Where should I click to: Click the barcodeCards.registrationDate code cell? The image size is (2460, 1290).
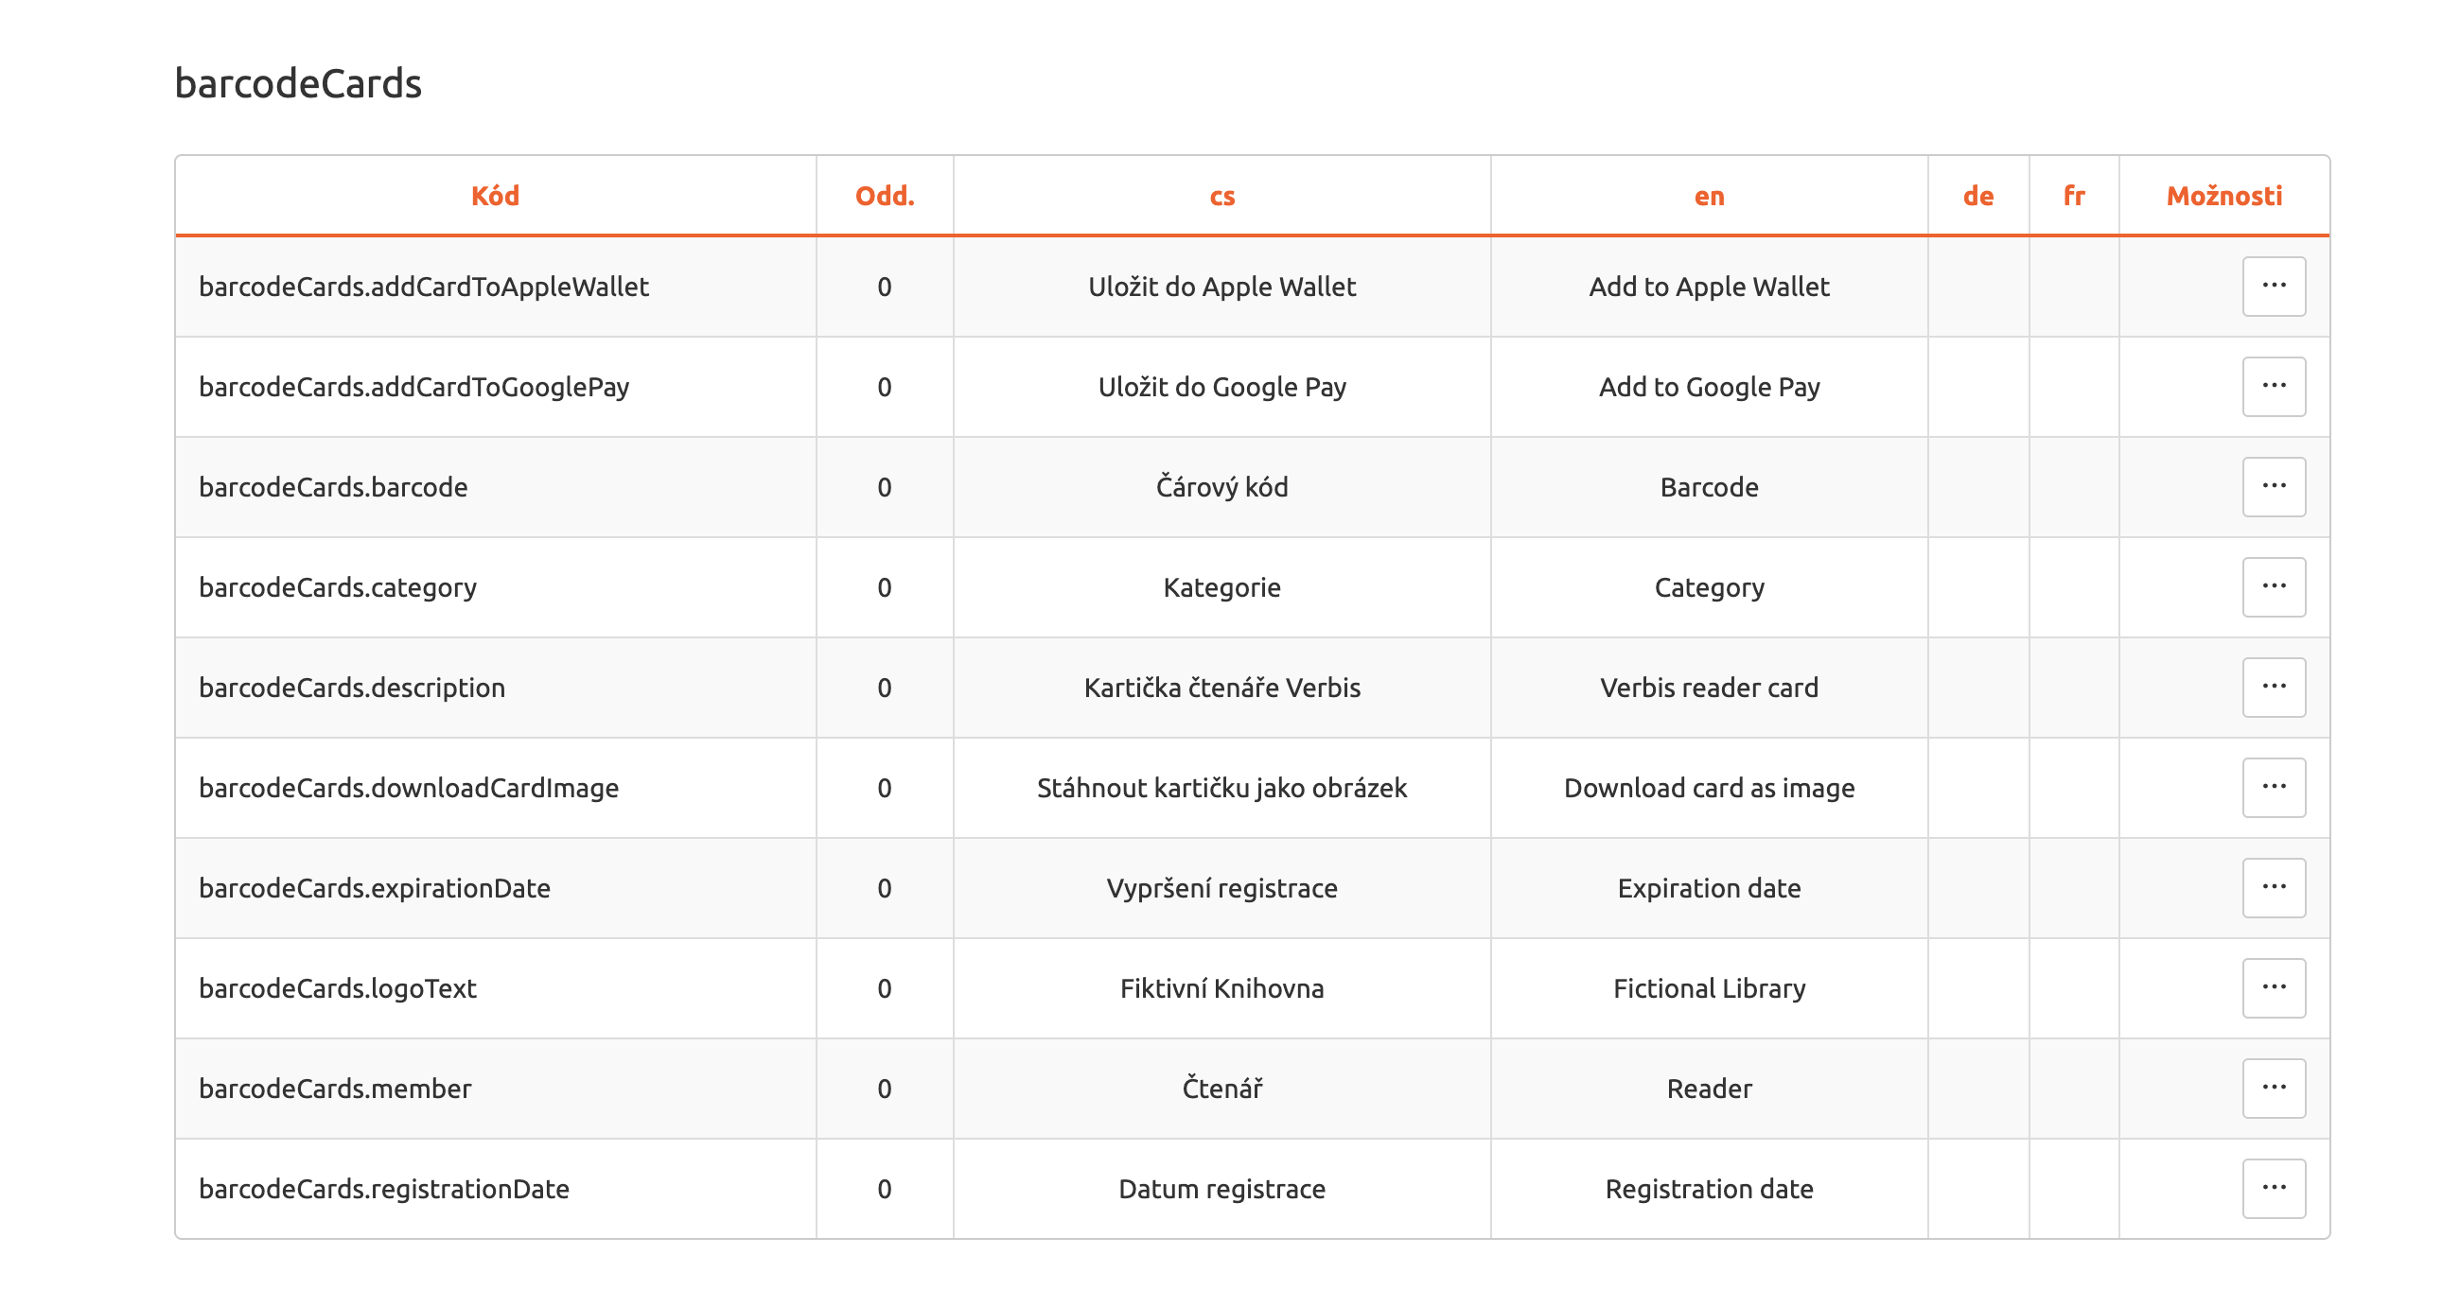pos(384,1189)
